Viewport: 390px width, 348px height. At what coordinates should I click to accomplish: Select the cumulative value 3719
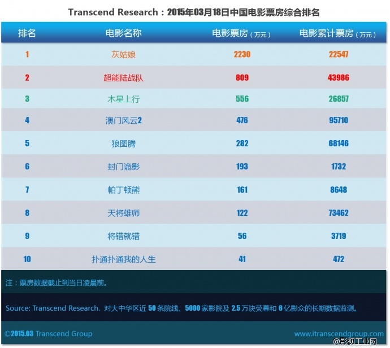coord(339,236)
